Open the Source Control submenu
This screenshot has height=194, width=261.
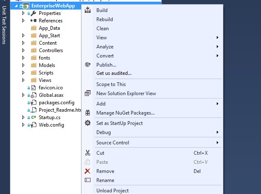coord(152,143)
